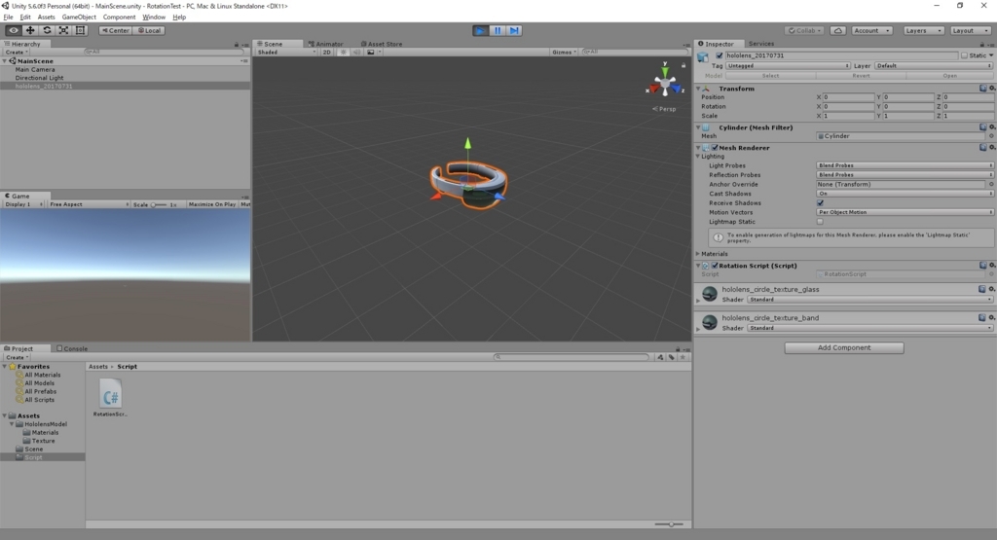Toggle Rotation Script enabled checkbox

click(x=715, y=266)
